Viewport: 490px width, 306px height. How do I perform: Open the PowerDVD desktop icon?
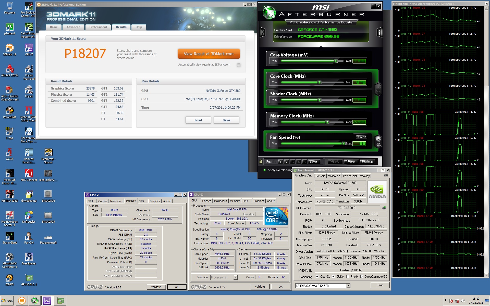pyautogui.click(x=9, y=112)
